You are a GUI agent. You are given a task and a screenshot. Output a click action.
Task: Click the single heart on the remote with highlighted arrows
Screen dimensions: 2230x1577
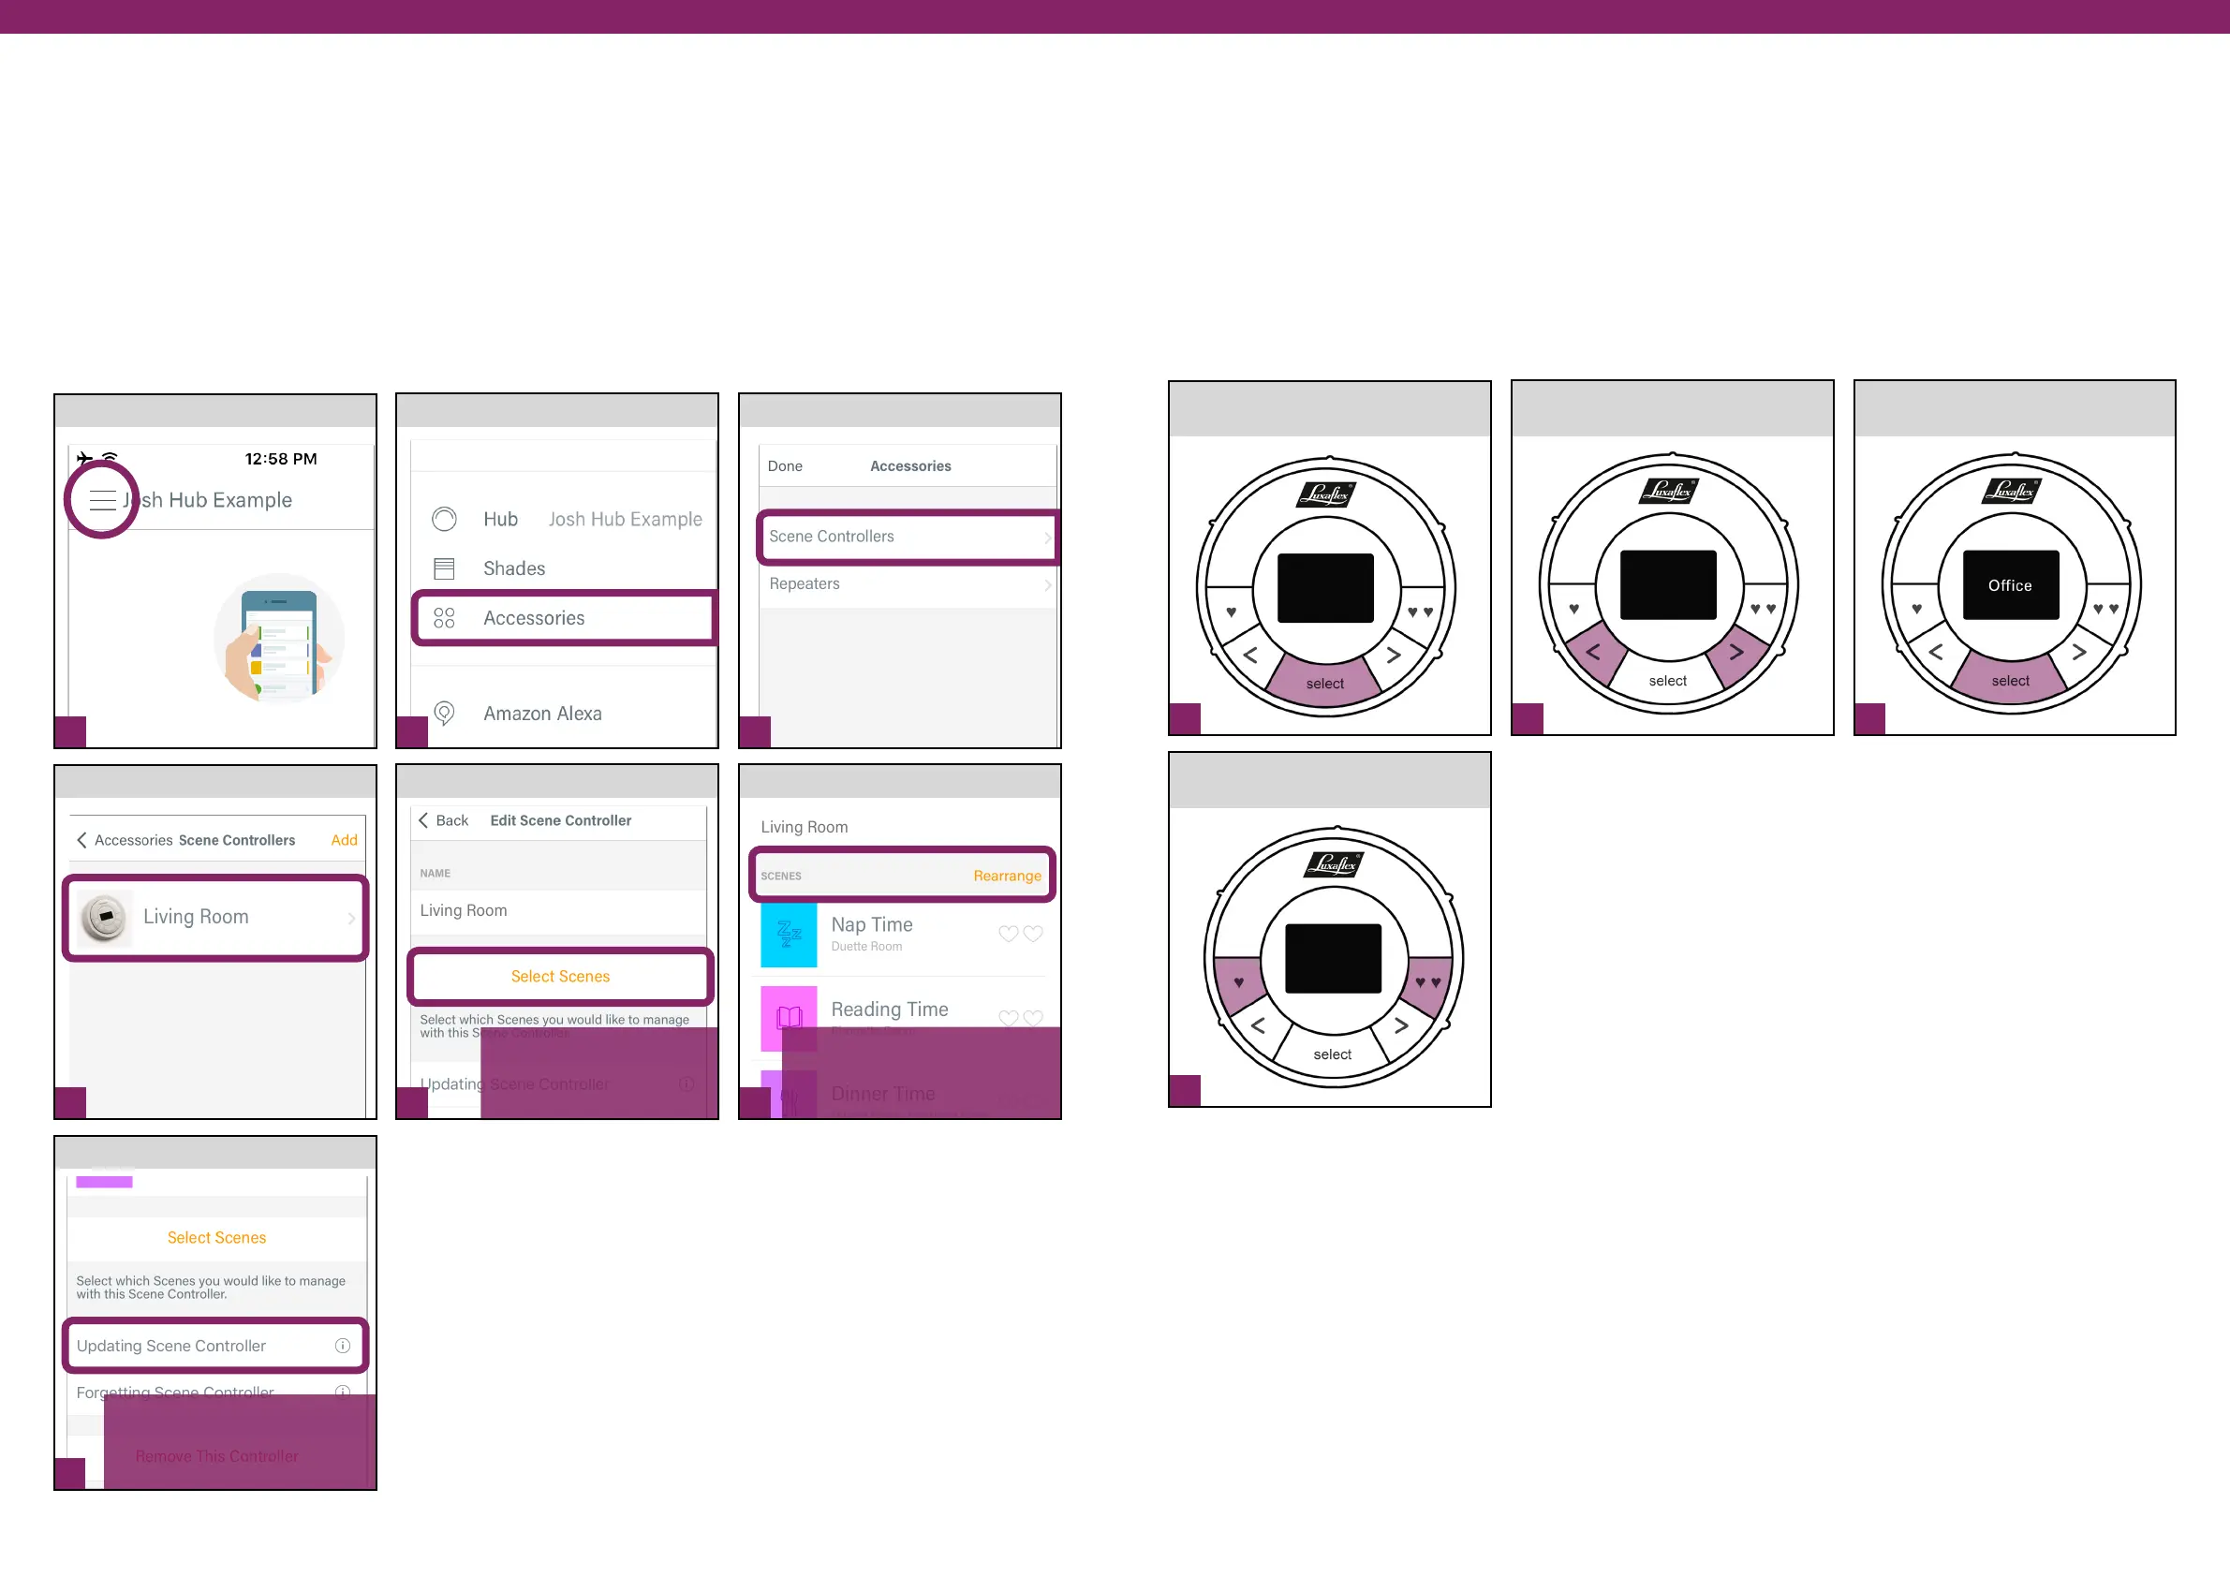point(1573,609)
